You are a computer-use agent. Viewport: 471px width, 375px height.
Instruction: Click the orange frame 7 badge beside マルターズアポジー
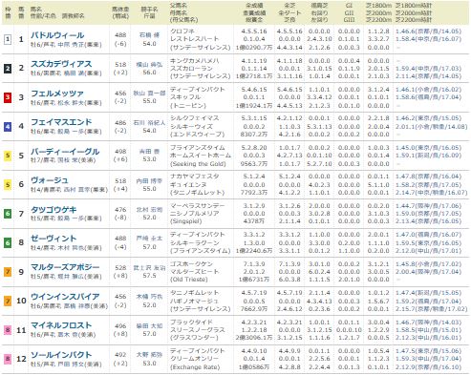(8, 272)
